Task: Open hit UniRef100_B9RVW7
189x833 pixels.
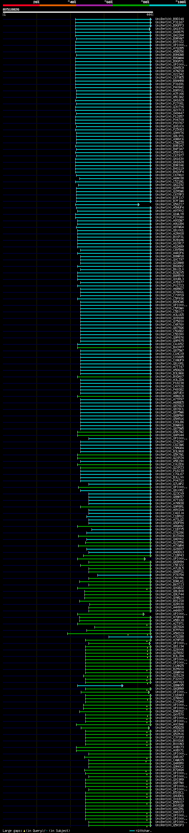Action: pyautogui.click(x=170, y=38)
